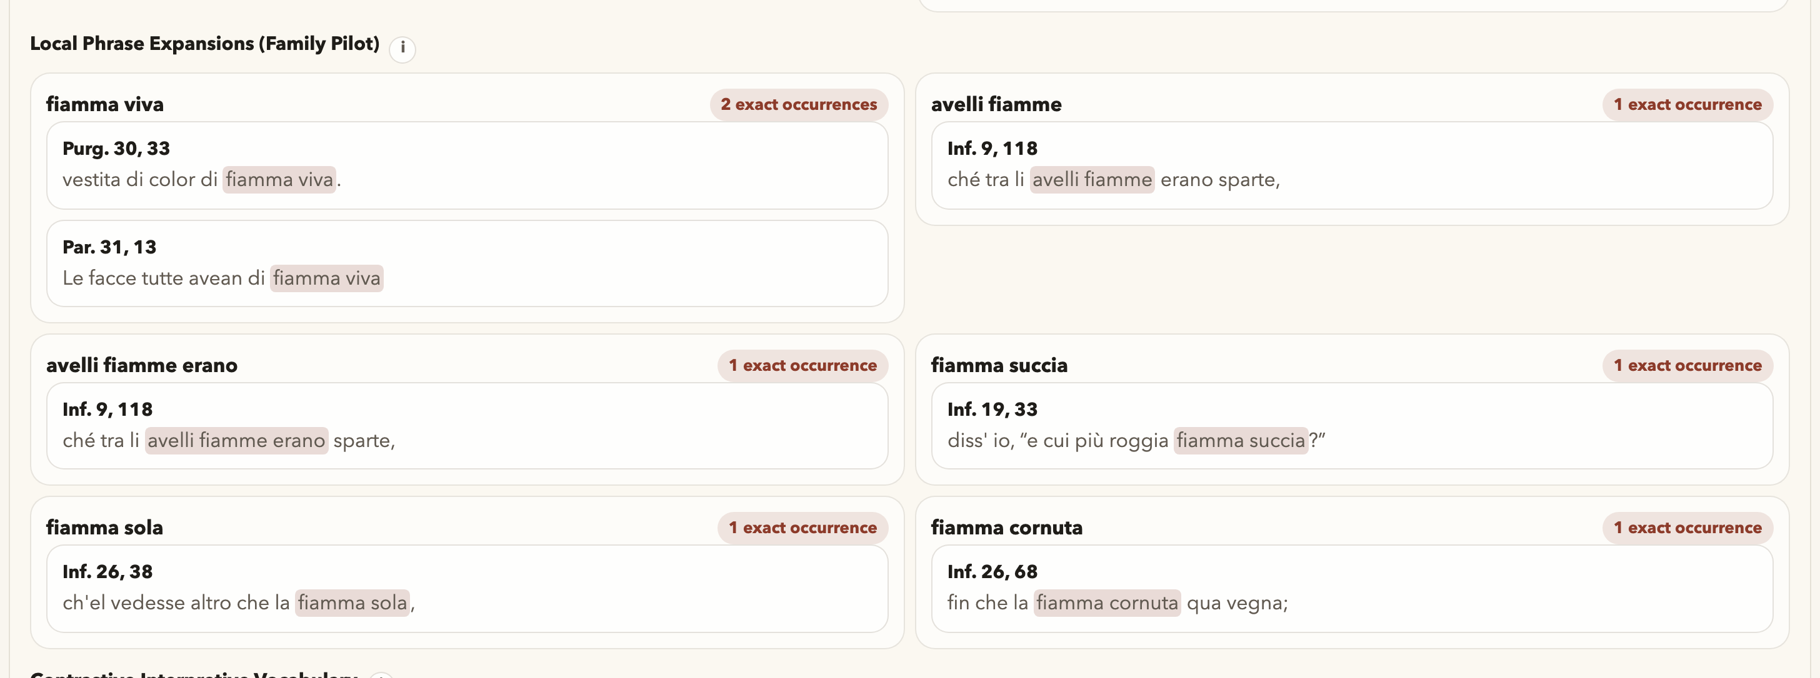Open the Par. 31, 13 citation
The width and height of the screenshot is (1820, 678).
109,247
